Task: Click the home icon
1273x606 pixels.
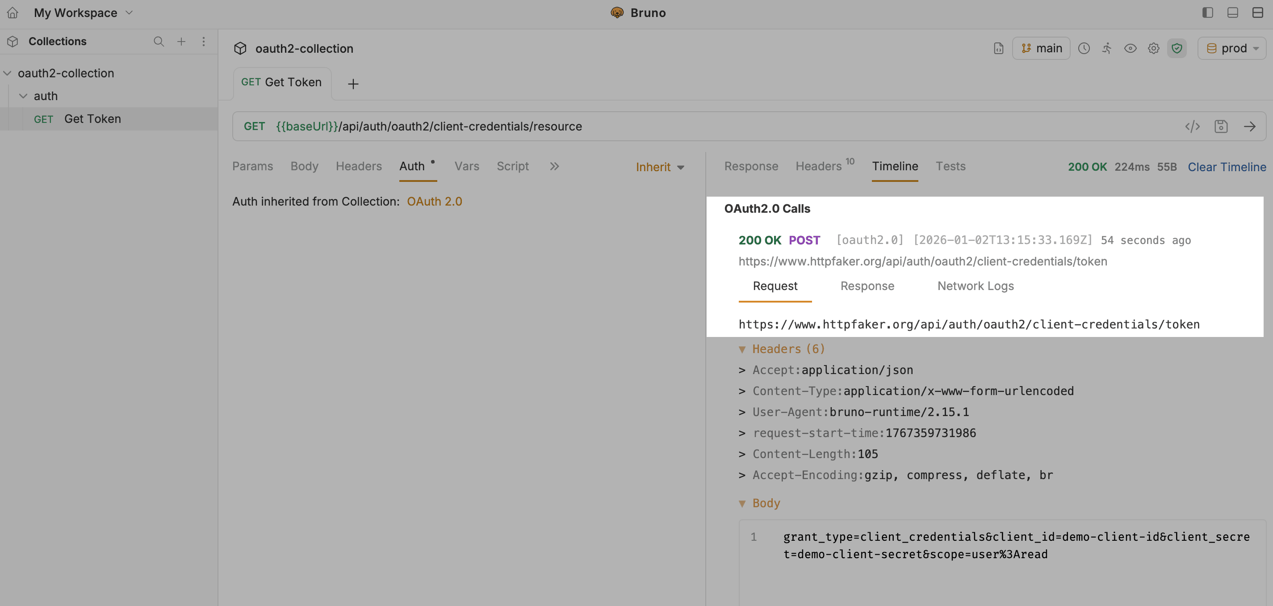Action: click(13, 13)
